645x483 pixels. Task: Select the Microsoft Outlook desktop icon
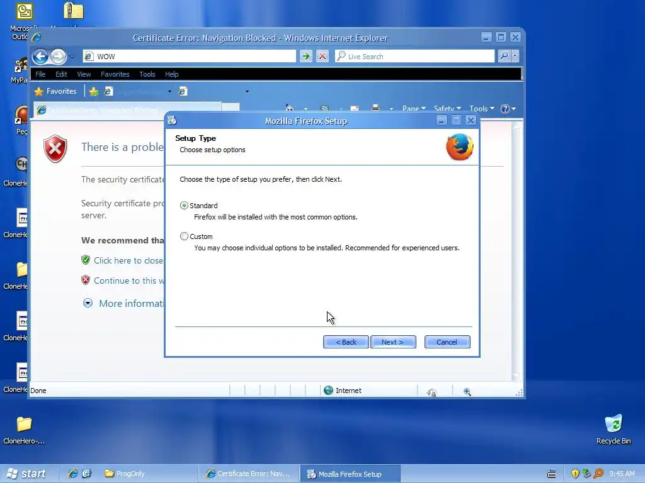click(x=24, y=11)
